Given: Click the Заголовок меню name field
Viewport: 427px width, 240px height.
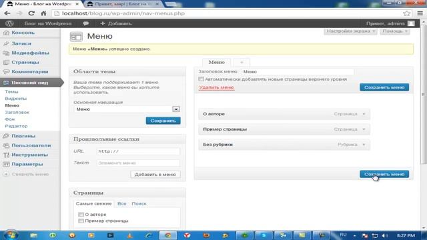Looking at the screenshot, I should click(298, 71).
